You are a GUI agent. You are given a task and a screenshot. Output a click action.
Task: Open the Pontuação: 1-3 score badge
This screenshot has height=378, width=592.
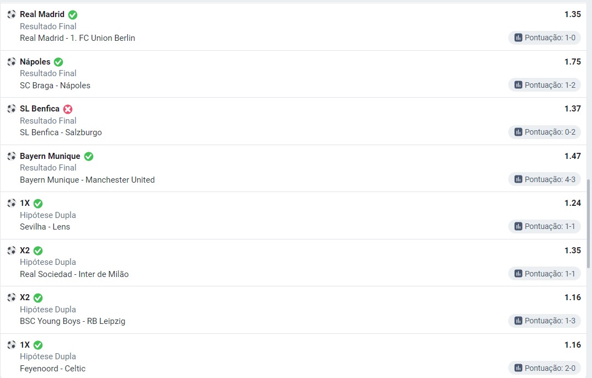click(x=545, y=321)
